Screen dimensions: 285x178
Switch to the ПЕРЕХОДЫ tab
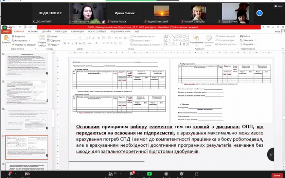[61, 32]
